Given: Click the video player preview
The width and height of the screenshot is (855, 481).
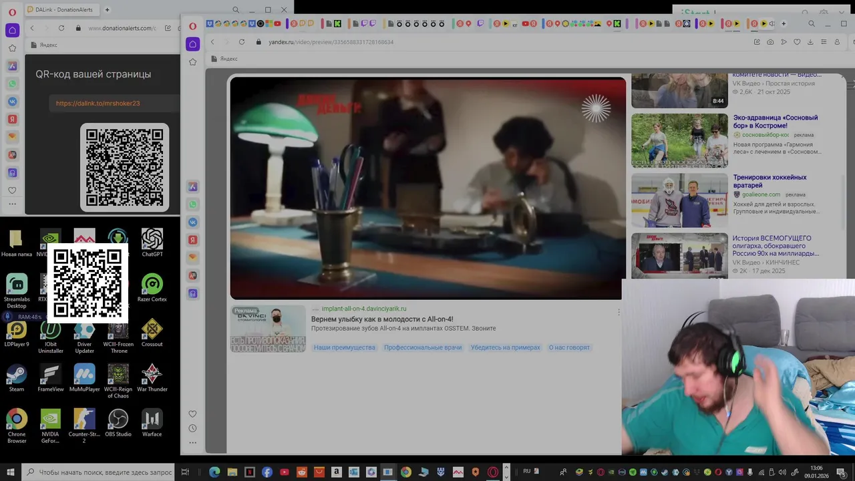Looking at the screenshot, I should (x=428, y=188).
